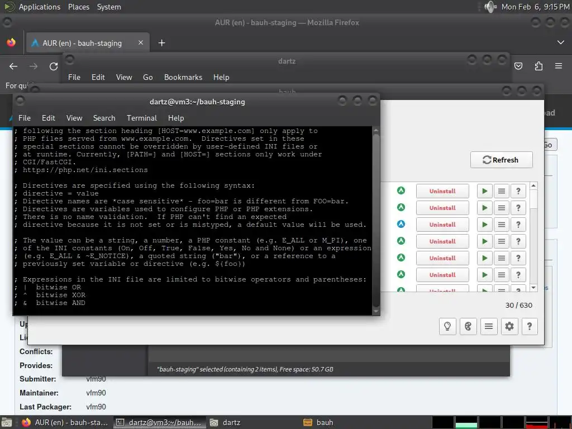Open the Go menu in the dartz window
The width and height of the screenshot is (572, 429).
click(x=147, y=77)
